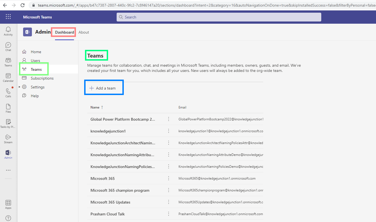This screenshot has width=376, height=222.
Task: Open Tasks by Planner icon
Action: coord(8,124)
